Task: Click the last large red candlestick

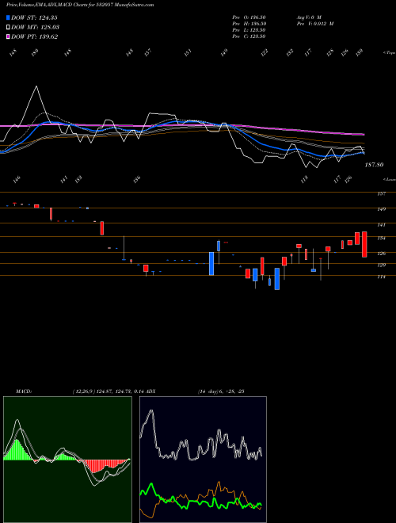Action: pos(364,245)
